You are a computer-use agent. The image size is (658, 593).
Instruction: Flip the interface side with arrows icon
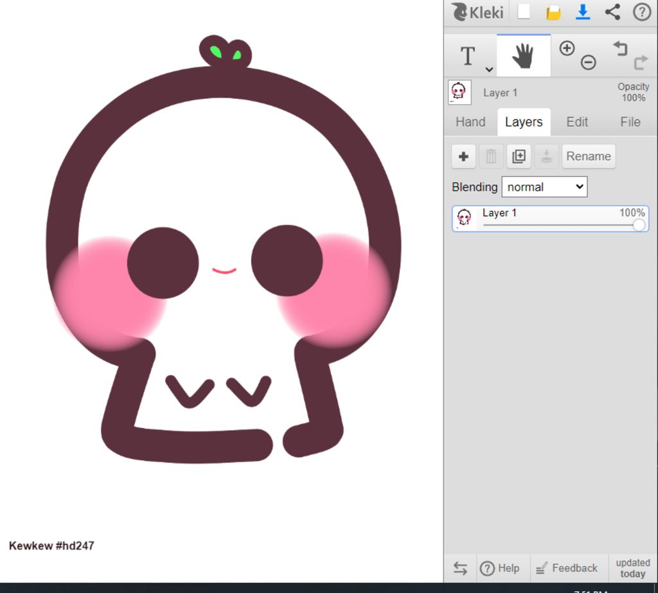[x=460, y=568]
